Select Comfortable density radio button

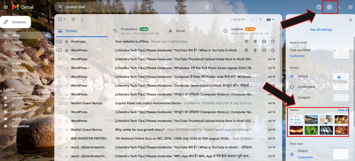(292, 87)
